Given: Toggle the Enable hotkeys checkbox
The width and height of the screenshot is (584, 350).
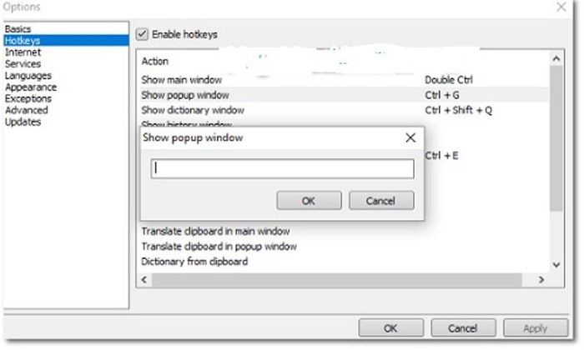Looking at the screenshot, I should (142, 34).
